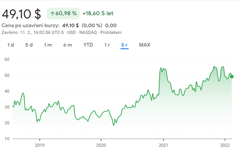Select the 1 d time range tab
This screenshot has width=240, height=152.
click(11, 45)
